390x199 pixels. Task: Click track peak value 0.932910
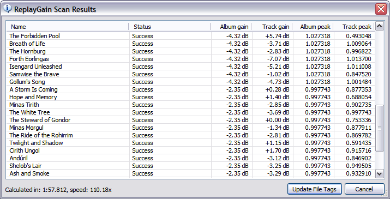pos(358,173)
